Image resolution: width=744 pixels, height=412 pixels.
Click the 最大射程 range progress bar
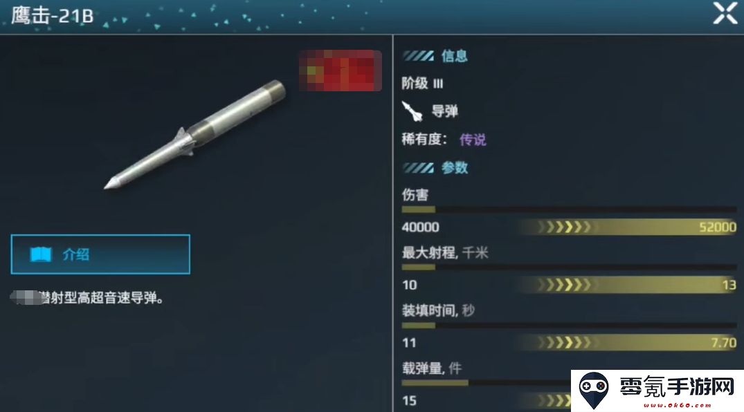coord(569,267)
